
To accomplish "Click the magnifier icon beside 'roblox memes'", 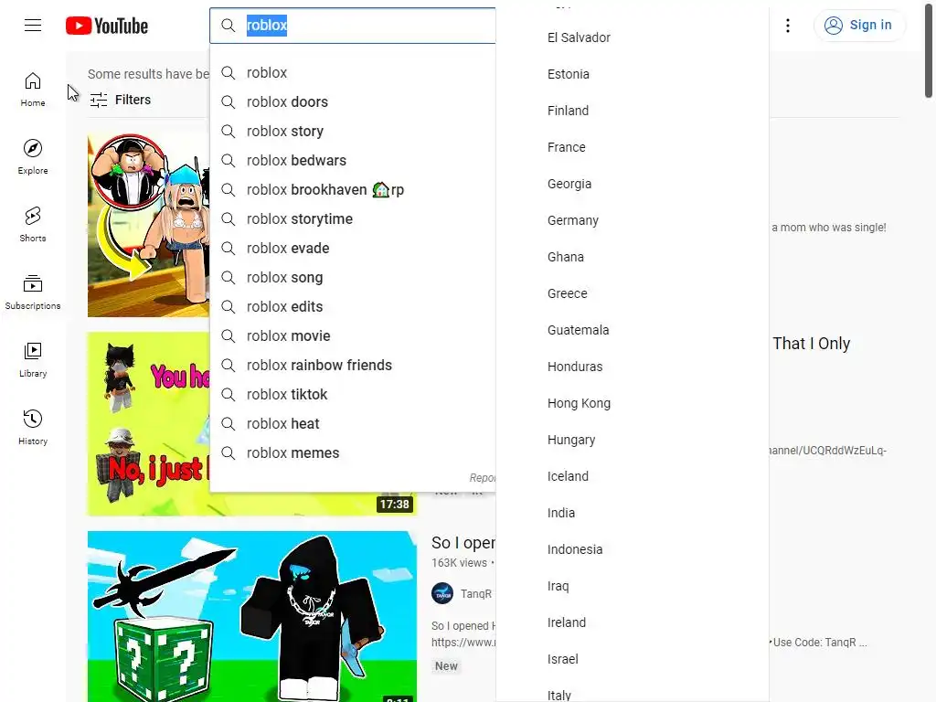I will (x=228, y=452).
